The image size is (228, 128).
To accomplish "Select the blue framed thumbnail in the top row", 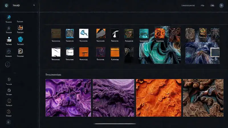I will coord(70,33).
